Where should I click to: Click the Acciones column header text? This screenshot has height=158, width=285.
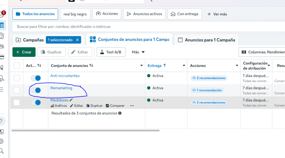click(x=198, y=66)
